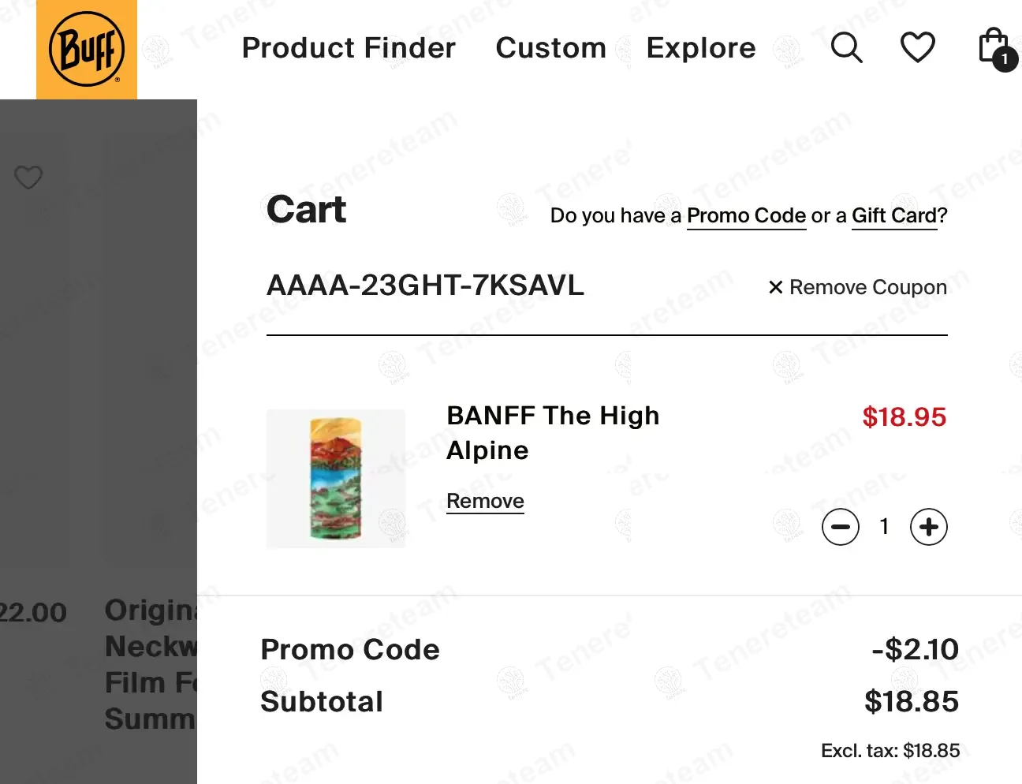Click the Remove Coupon X icon

[776, 288]
